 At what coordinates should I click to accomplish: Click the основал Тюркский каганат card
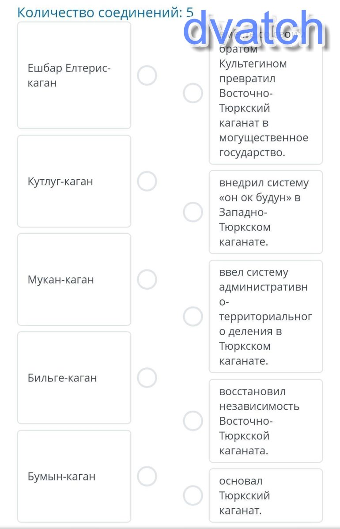tap(265, 495)
